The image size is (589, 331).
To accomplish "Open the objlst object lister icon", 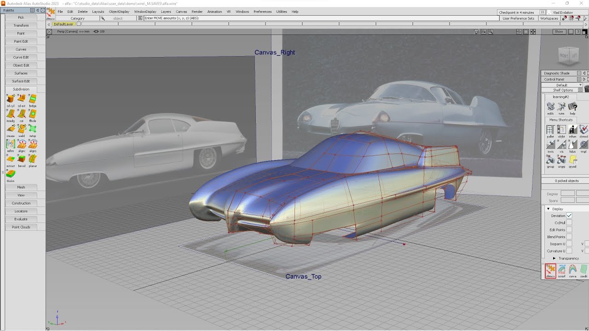I will coord(561,131).
